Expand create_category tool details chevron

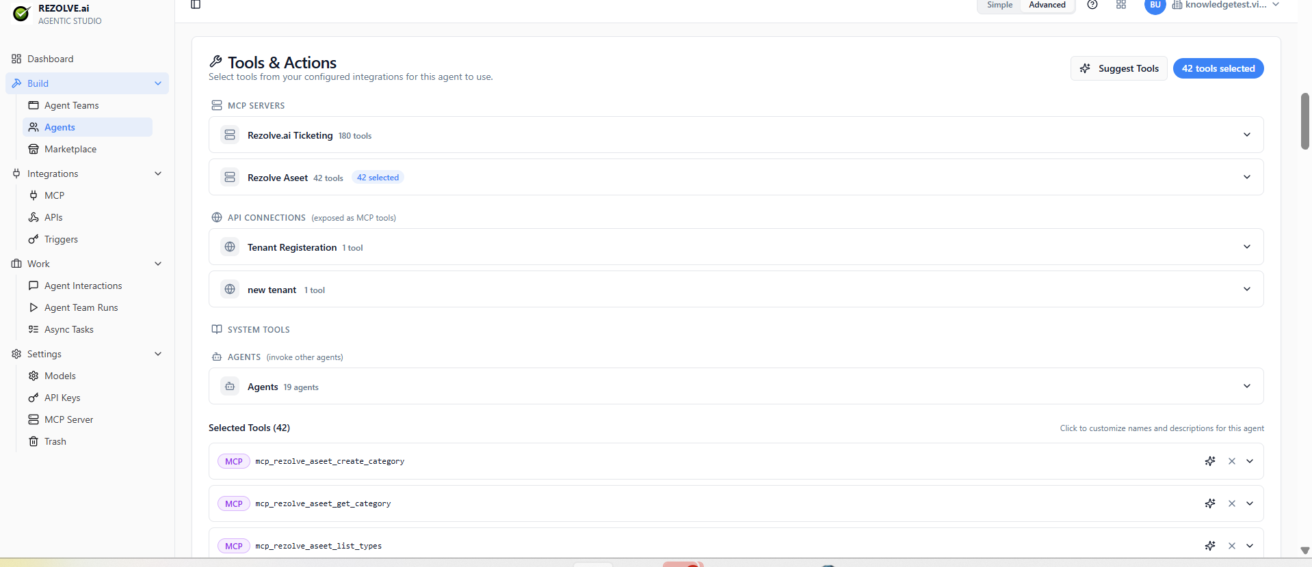coord(1250,461)
